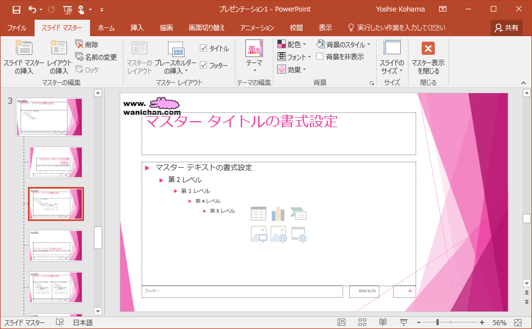The height and width of the screenshot is (329, 532).
Task: Select the section header layout thumbnail
Action: (x=56, y=246)
